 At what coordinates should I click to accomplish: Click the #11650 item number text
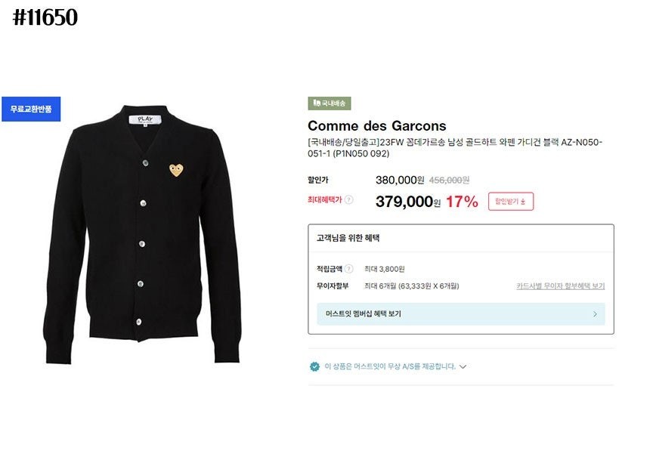(45, 18)
